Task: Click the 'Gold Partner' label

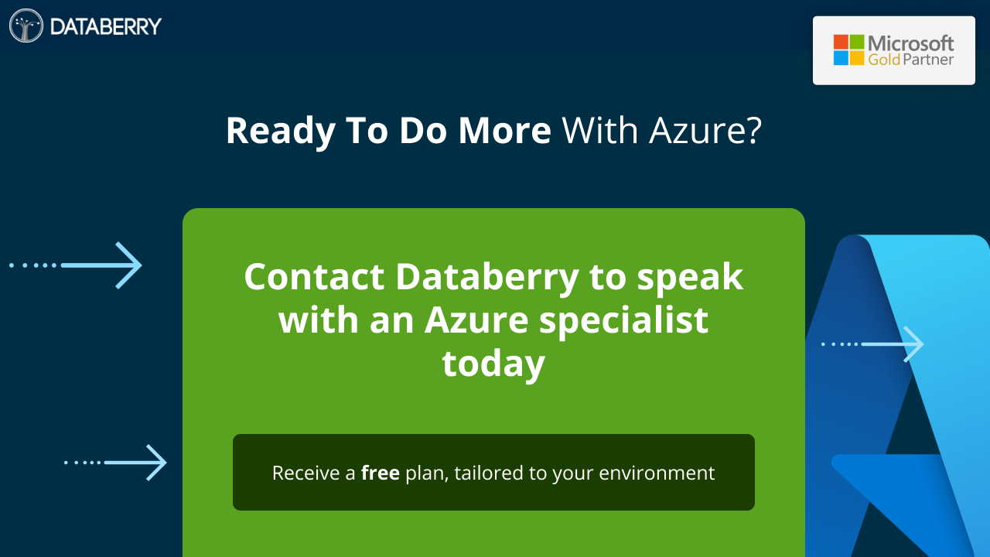Action: click(x=910, y=60)
